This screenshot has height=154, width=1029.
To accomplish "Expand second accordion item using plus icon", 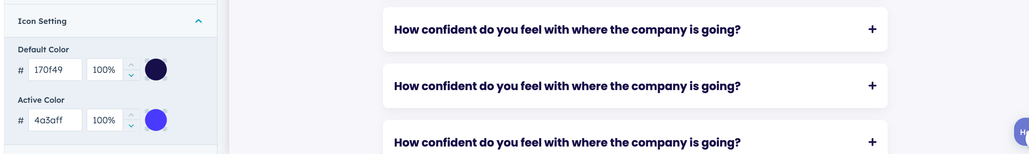I will pos(872,86).
